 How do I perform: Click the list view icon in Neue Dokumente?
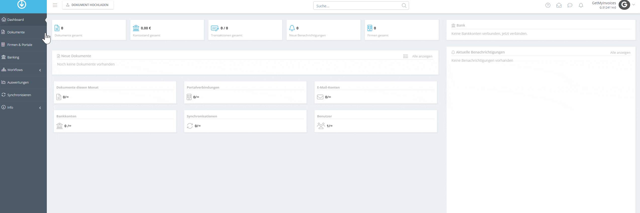406,56
